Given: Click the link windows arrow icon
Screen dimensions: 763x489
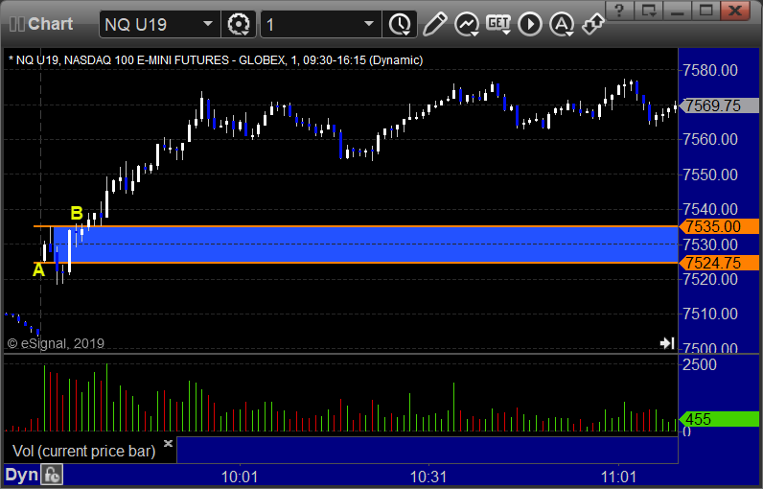Looking at the screenshot, I should [592, 24].
